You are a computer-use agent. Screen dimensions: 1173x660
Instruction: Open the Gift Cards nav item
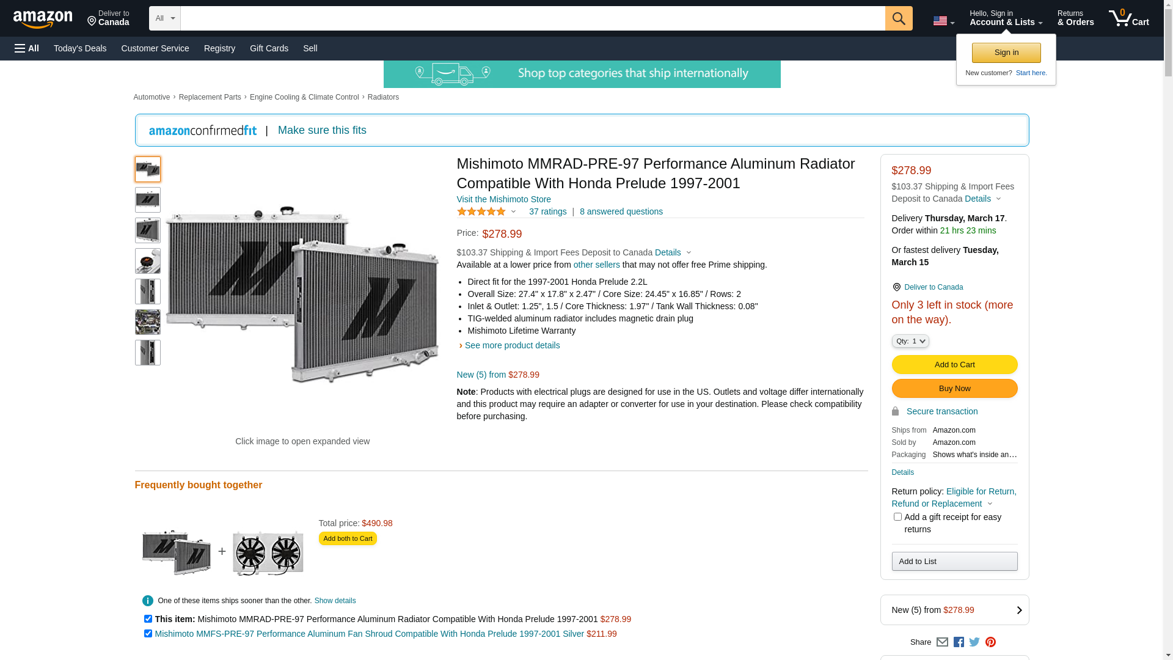[269, 48]
